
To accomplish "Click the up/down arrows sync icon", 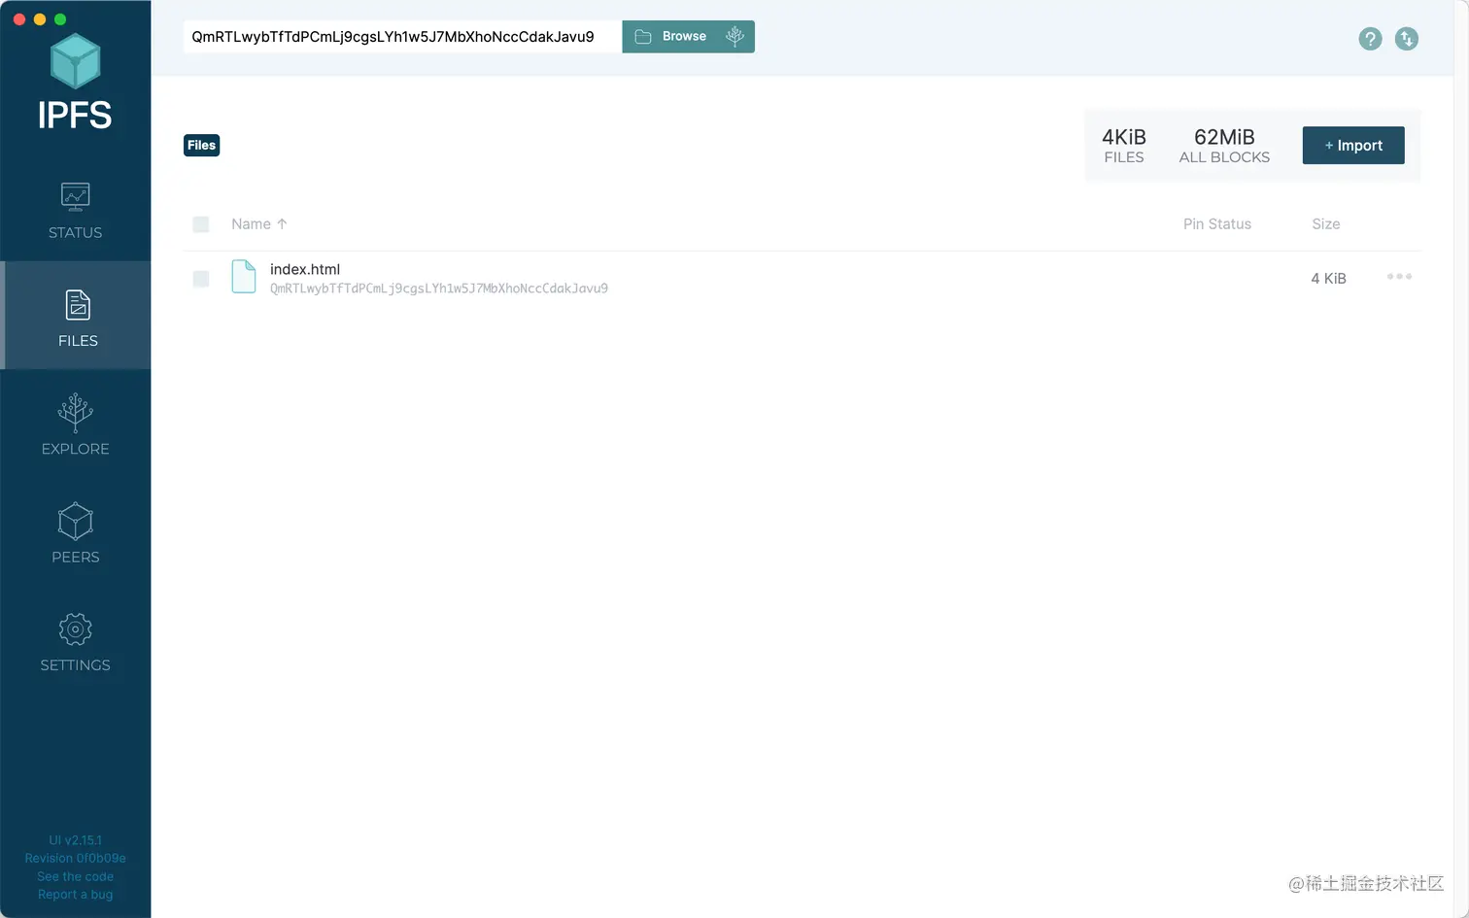I will 1407,39.
